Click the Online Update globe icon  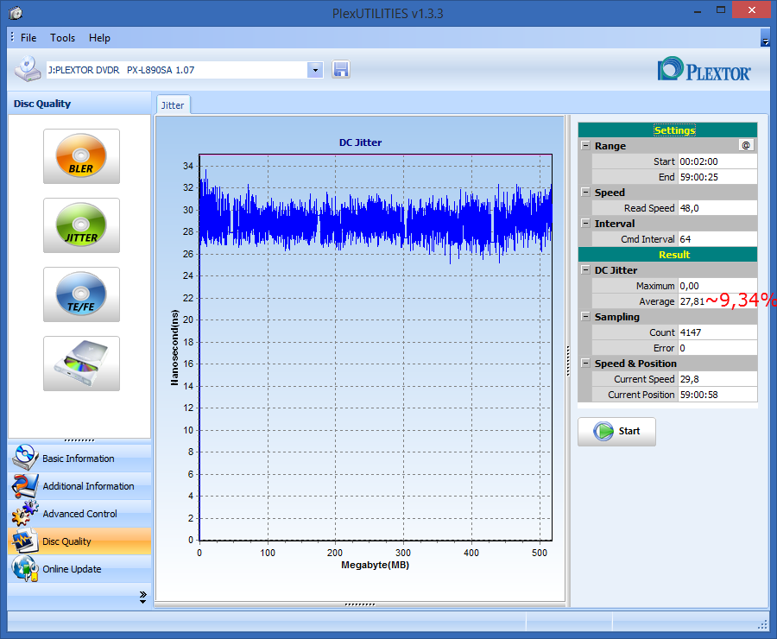point(25,568)
